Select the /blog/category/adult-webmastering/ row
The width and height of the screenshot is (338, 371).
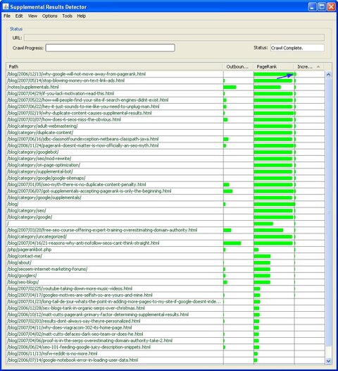click(165, 126)
